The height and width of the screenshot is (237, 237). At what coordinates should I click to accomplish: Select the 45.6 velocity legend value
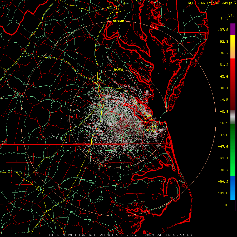tap(224, 76)
